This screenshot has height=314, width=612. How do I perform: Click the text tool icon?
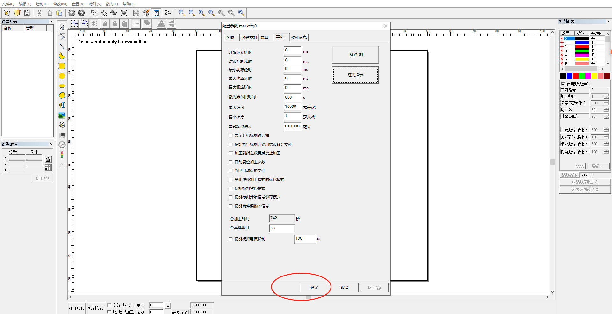[x=62, y=105]
